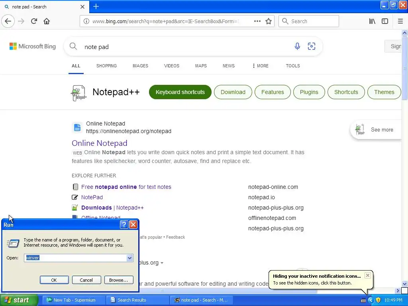Click the vertical scrollbar down arrow
This screenshot has height=306, width=408.
pyautogui.click(x=404, y=284)
